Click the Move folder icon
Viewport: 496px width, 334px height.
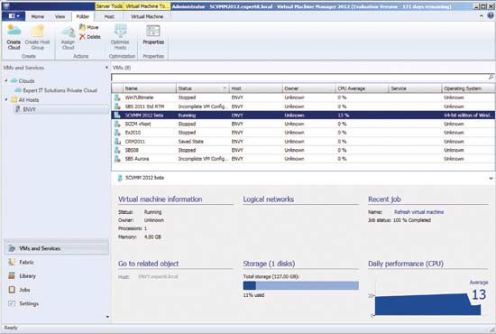(x=83, y=27)
